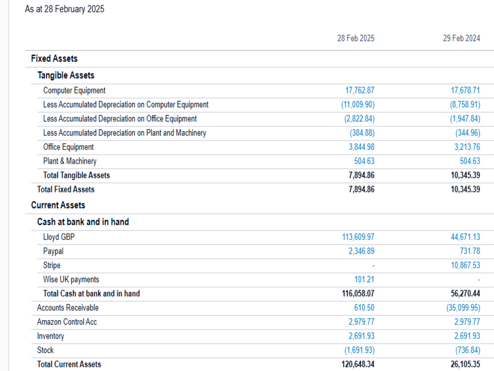Click the Total Current Assets label

[x=69, y=365]
